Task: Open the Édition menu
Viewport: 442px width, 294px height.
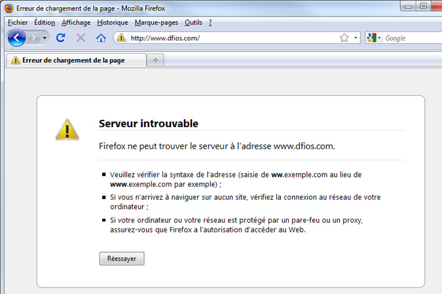Action: (45, 22)
